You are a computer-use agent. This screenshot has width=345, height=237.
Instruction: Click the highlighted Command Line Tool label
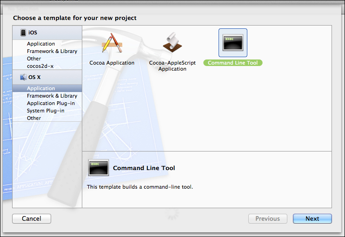pyautogui.click(x=233, y=63)
